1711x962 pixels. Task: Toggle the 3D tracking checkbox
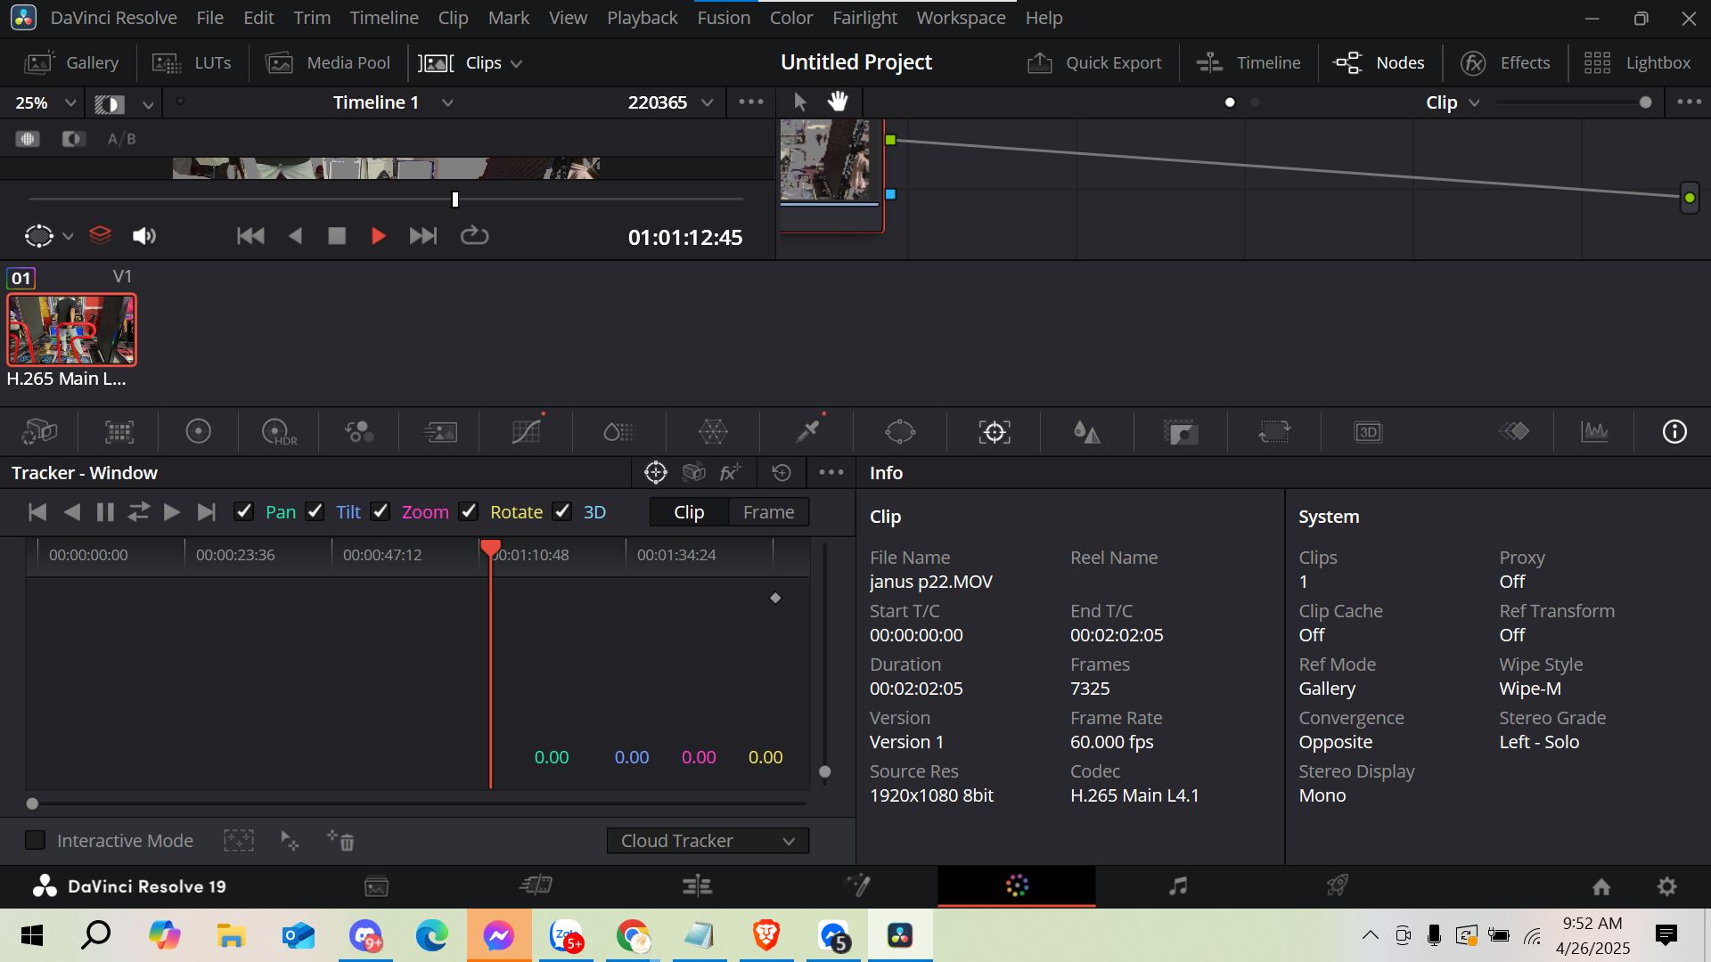pyautogui.click(x=561, y=511)
